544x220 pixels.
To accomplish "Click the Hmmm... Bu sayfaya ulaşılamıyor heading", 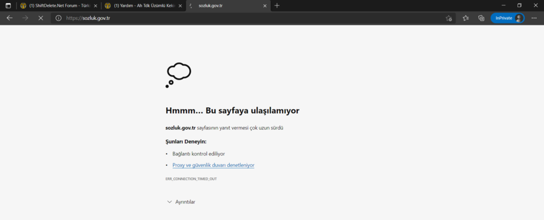I will point(233,111).
